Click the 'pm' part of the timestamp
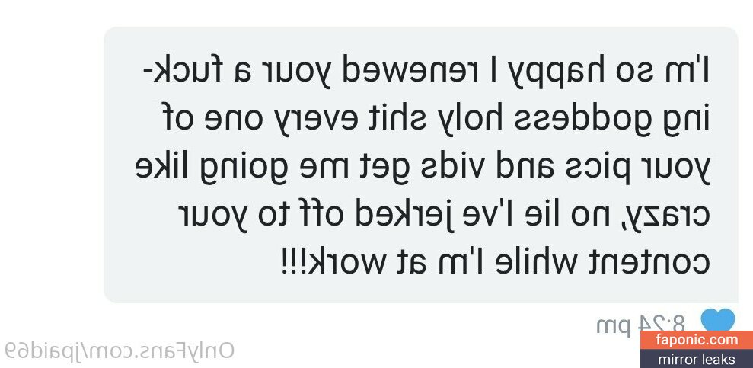Screen dimensions: 753x368 coord(613,328)
